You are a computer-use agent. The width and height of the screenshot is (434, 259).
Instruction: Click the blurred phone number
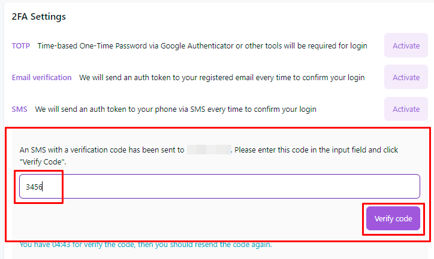[209, 150]
